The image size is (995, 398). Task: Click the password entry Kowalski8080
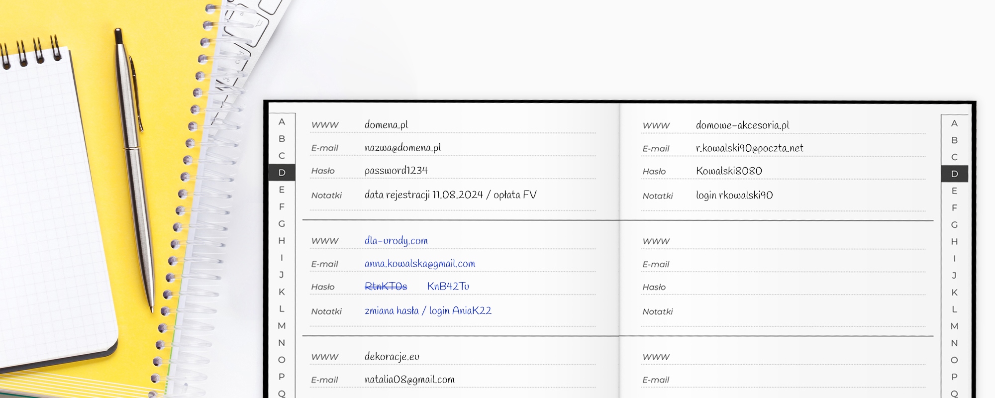(x=729, y=171)
